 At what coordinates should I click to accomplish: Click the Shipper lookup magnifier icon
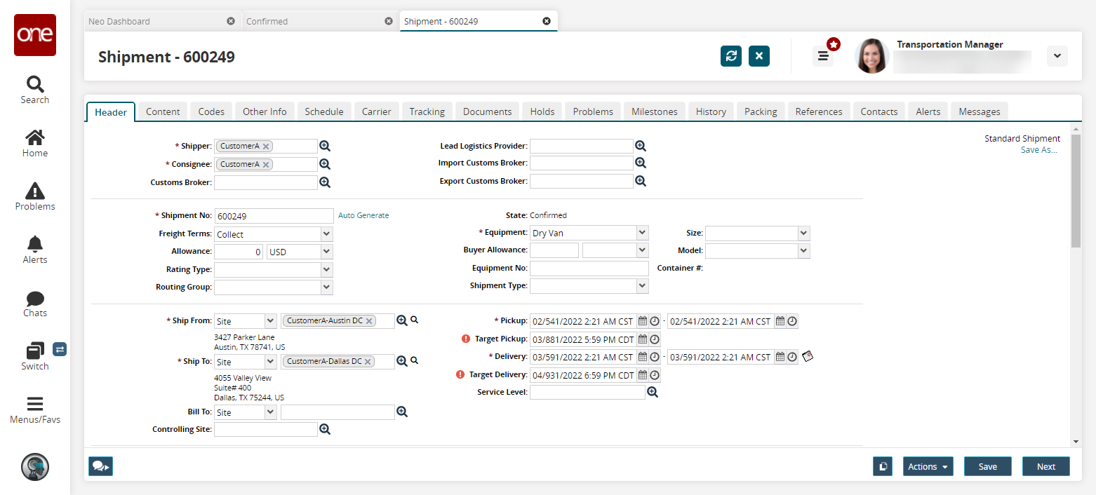tap(325, 146)
